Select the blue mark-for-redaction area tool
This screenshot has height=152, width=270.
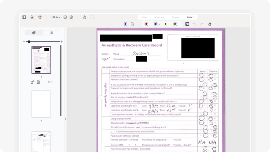(x=126, y=24)
